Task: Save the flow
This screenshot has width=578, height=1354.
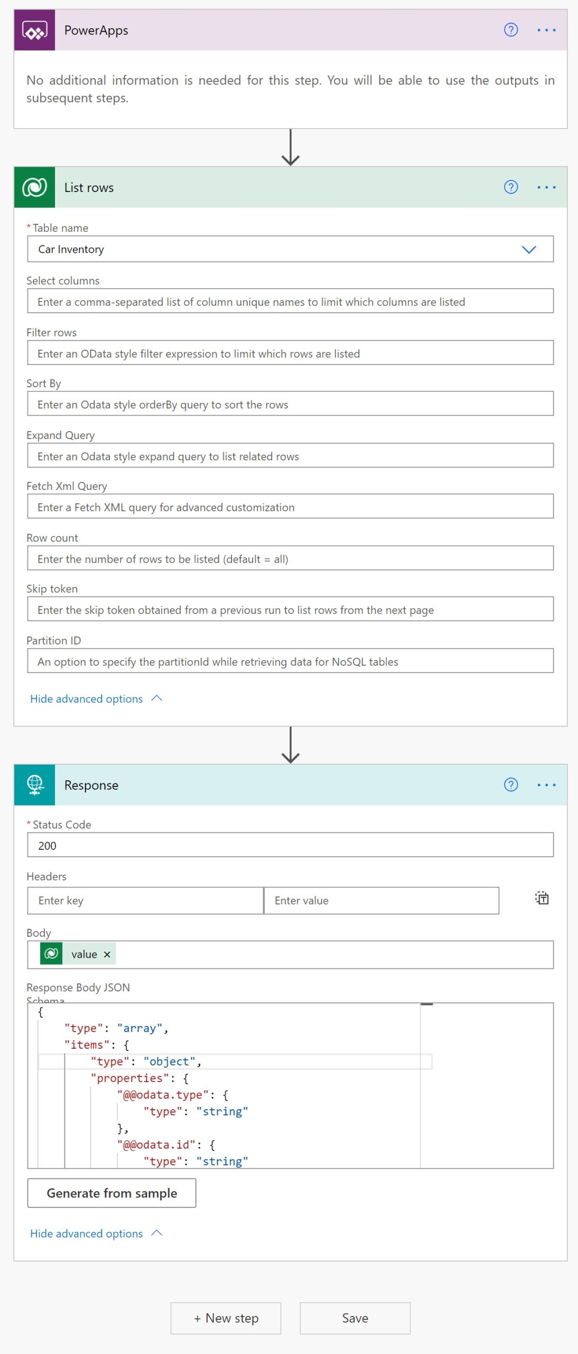Action: coord(355,1318)
